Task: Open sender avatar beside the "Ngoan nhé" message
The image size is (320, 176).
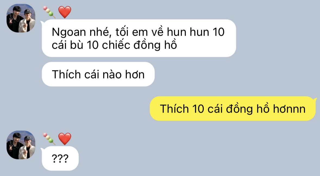Action: pos(21,18)
